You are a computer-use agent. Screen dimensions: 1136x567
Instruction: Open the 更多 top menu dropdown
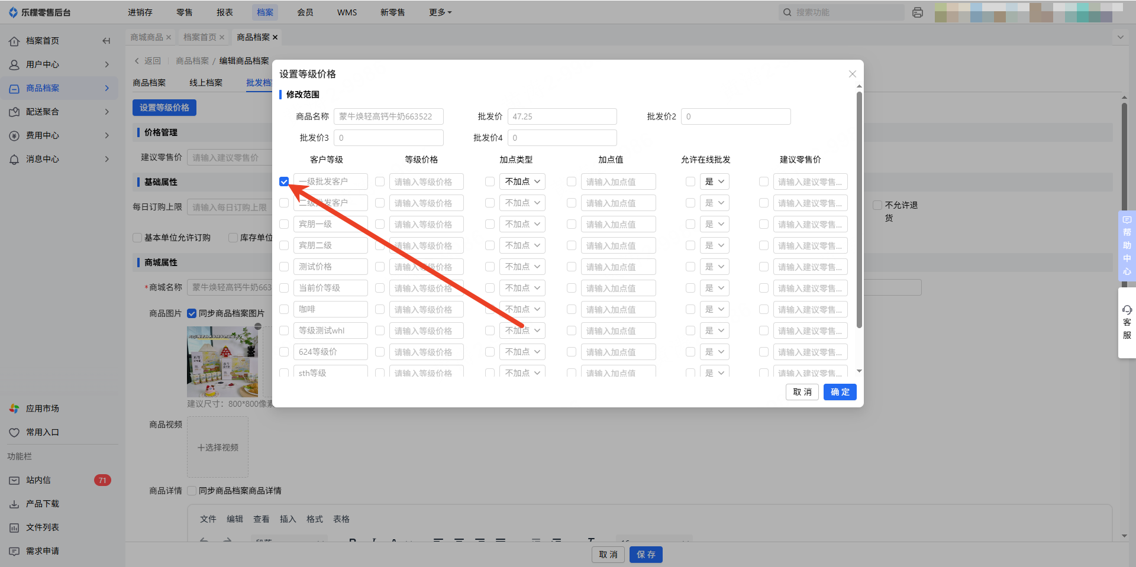click(440, 12)
